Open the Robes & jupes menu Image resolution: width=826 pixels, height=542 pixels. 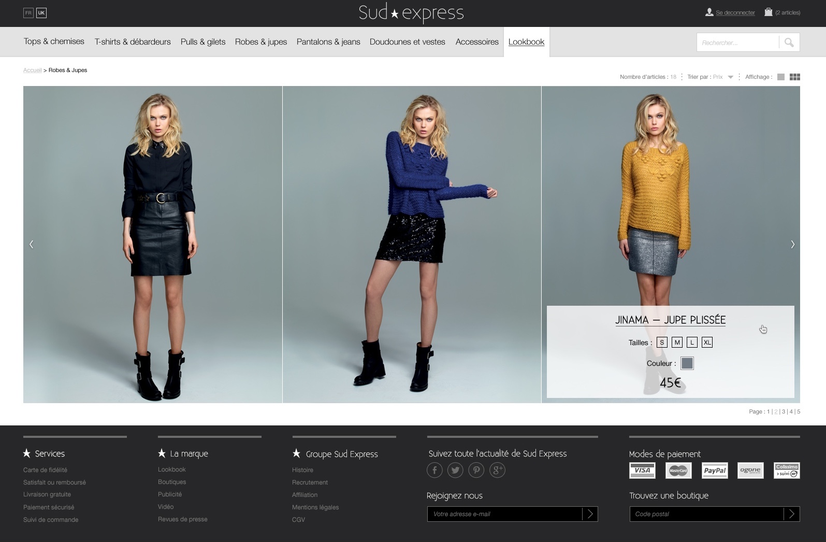tap(260, 42)
